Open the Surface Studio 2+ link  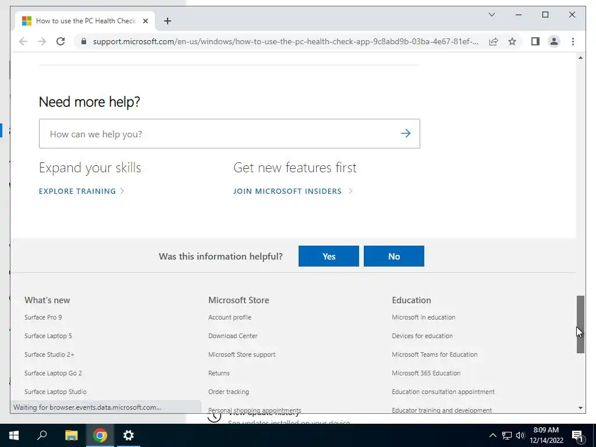49,354
